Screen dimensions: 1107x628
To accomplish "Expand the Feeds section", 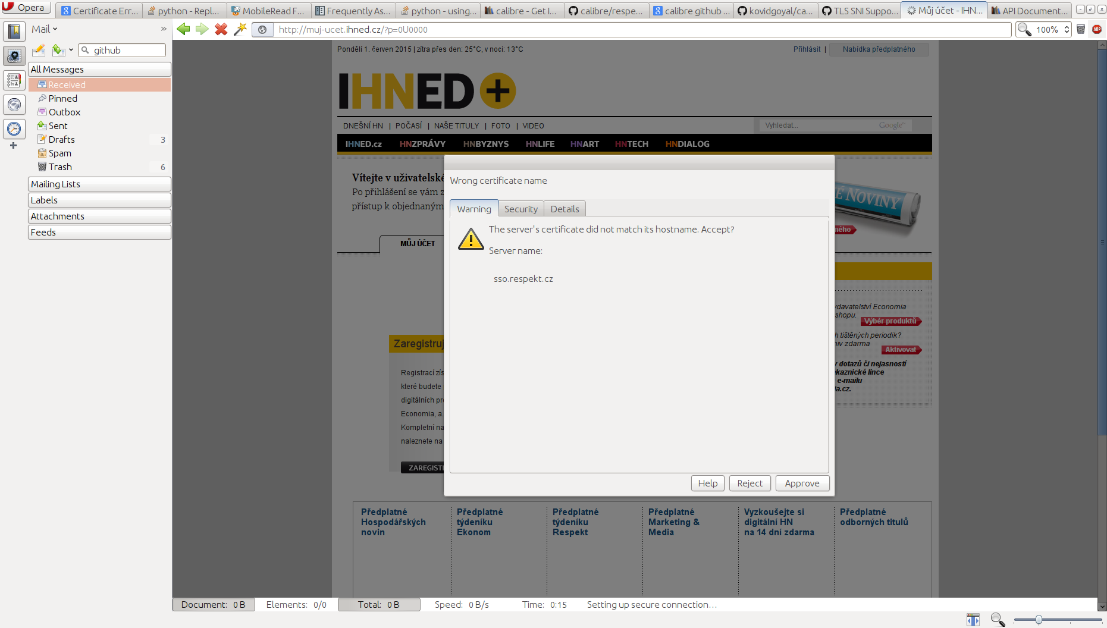I will coord(99,233).
